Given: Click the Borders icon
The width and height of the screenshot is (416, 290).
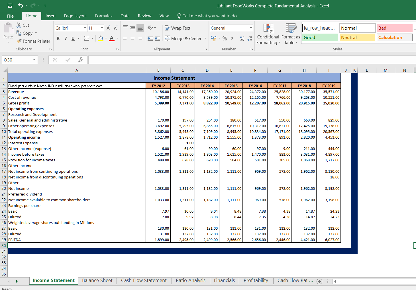Looking at the screenshot, I should point(87,38).
